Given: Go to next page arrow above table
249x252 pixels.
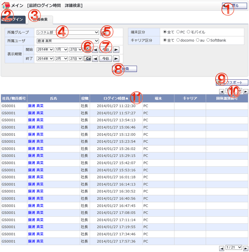Looking at the screenshot, I should tap(245, 91).
